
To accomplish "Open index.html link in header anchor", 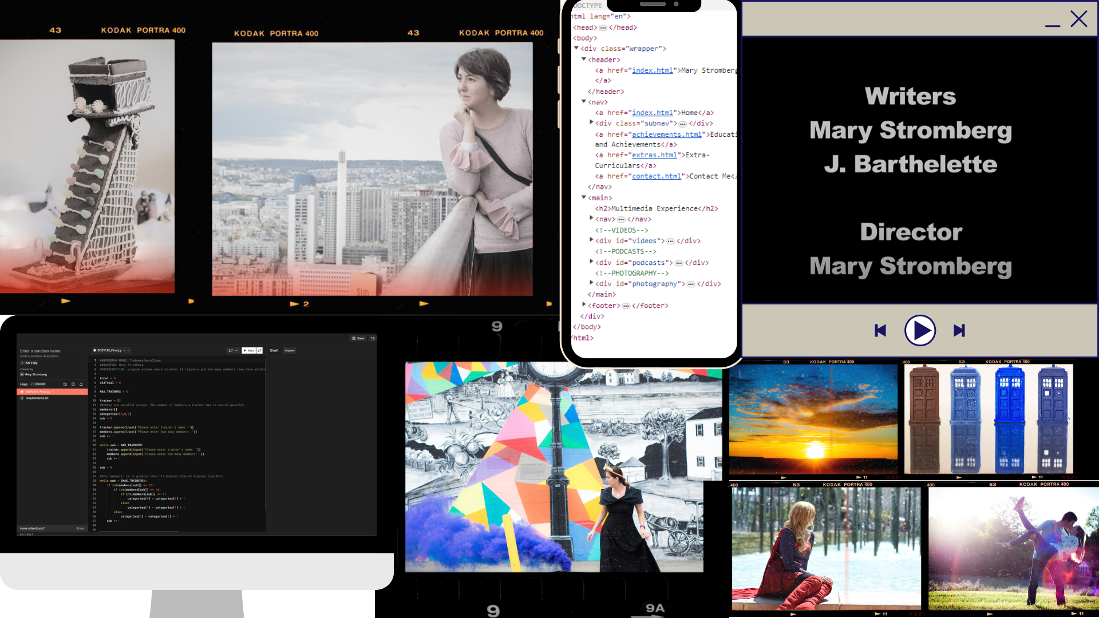I will click(653, 70).
